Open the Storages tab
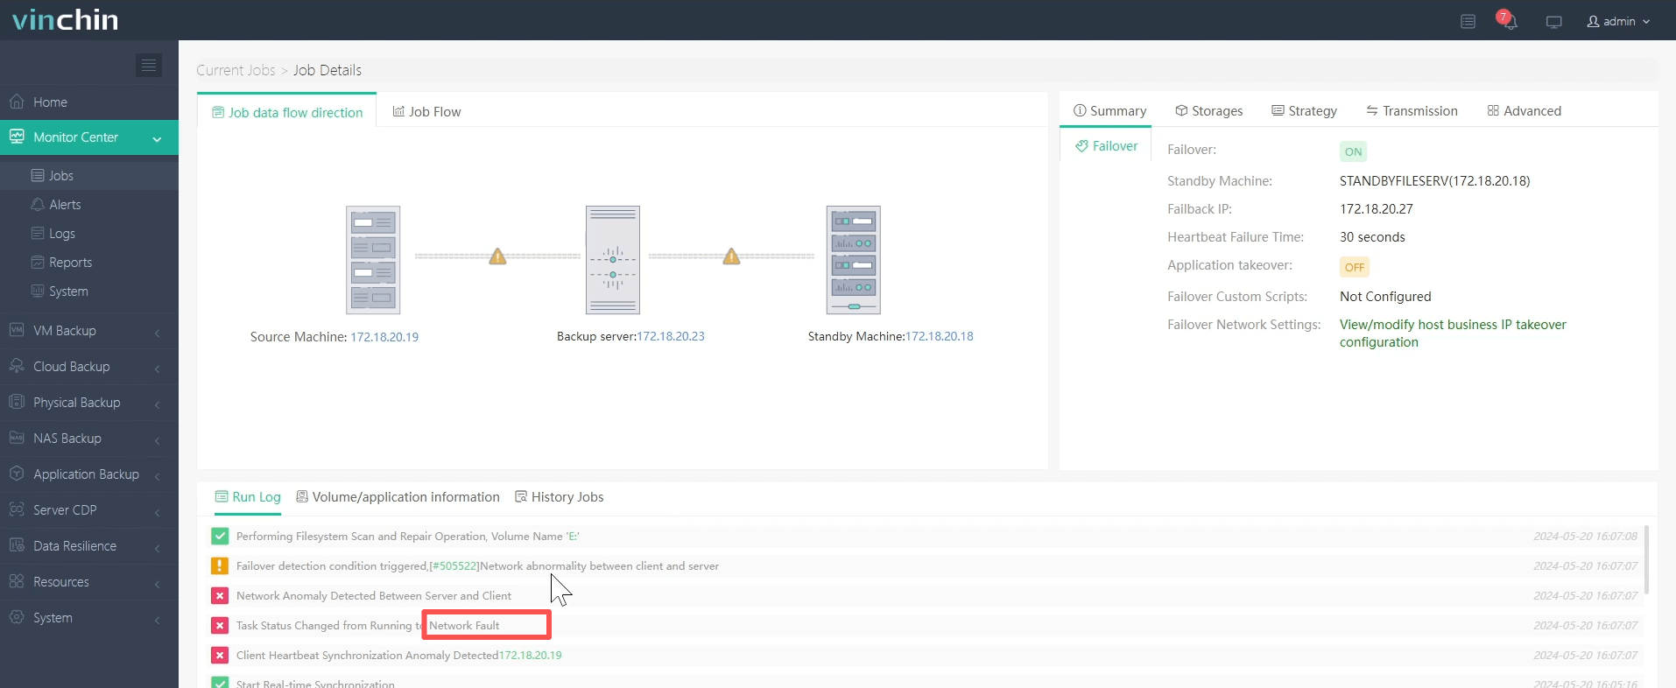Image resolution: width=1676 pixels, height=688 pixels. click(1208, 111)
